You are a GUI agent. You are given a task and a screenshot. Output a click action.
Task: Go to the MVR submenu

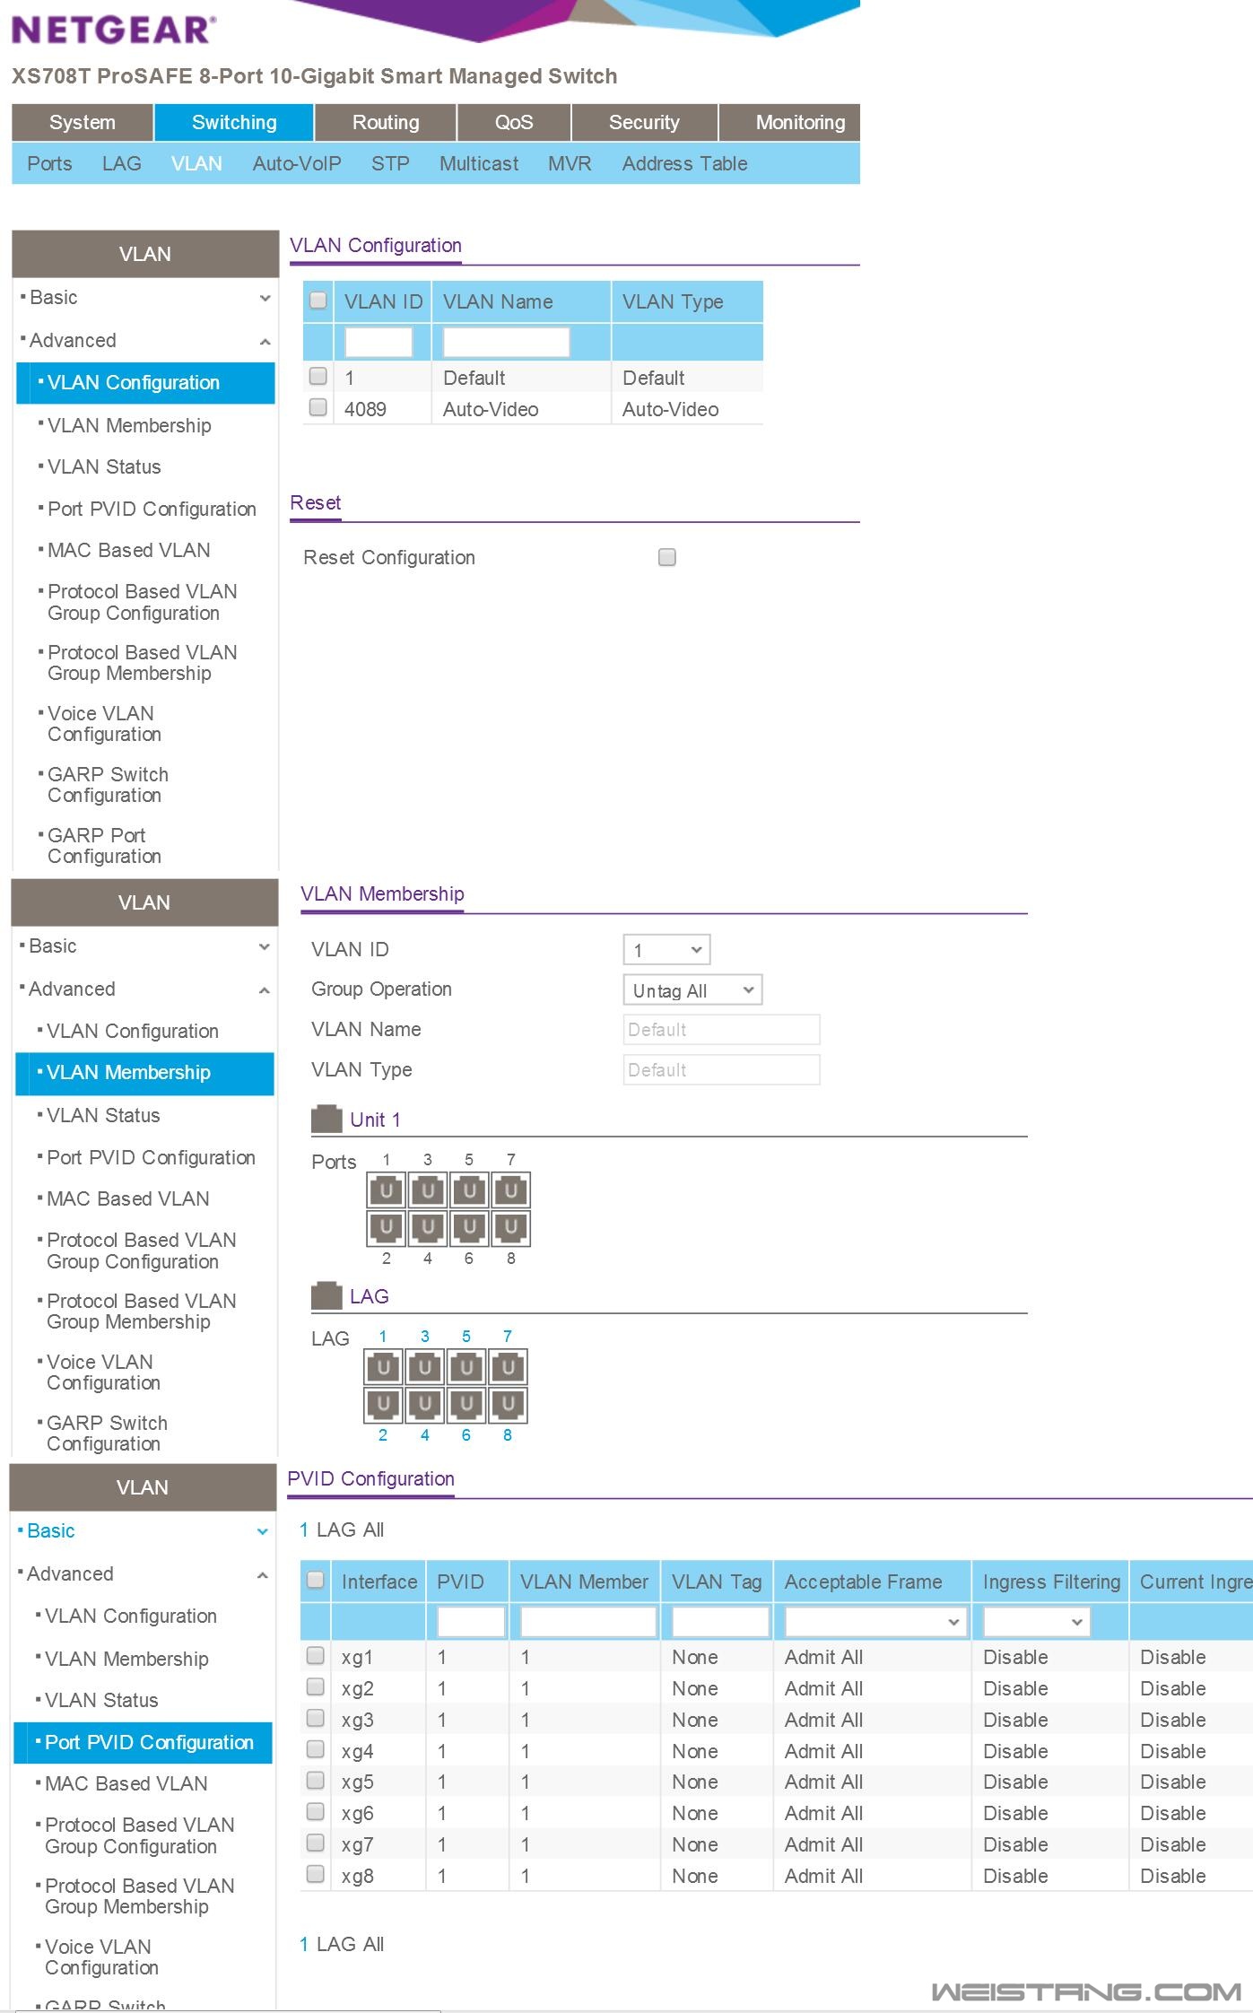[x=570, y=164]
